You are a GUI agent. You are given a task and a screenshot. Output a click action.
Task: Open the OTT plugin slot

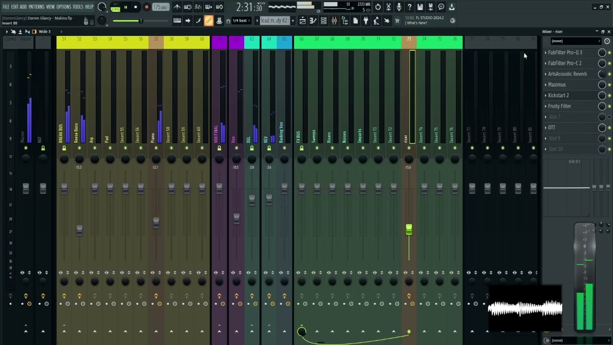click(552, 127)
